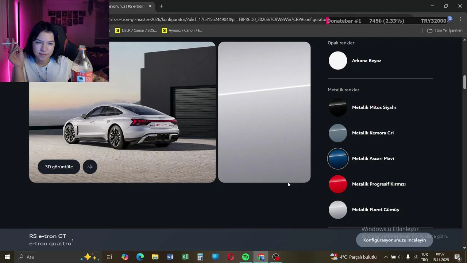This screenshot has height=263, width=467.
Task: Open the battery status tray icon
Action: pyautogui.click(x=393, y=257)
